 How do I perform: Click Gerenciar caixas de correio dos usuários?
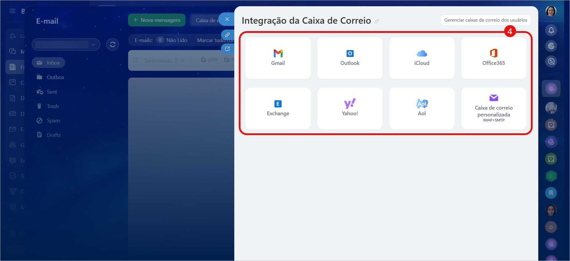[485, 20]
